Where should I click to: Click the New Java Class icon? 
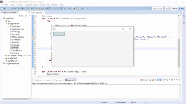(31, 8)
